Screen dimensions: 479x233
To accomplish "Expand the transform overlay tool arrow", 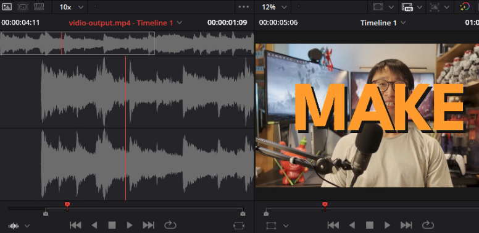I will [286, 226].
